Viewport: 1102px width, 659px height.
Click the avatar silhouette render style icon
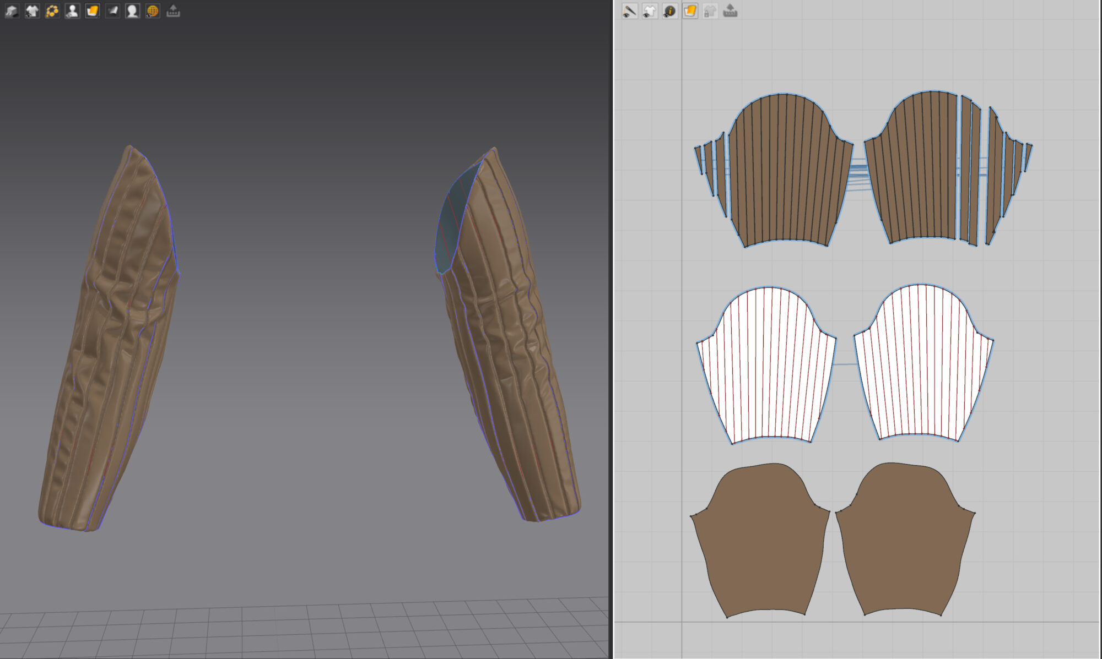coord(132,11)
